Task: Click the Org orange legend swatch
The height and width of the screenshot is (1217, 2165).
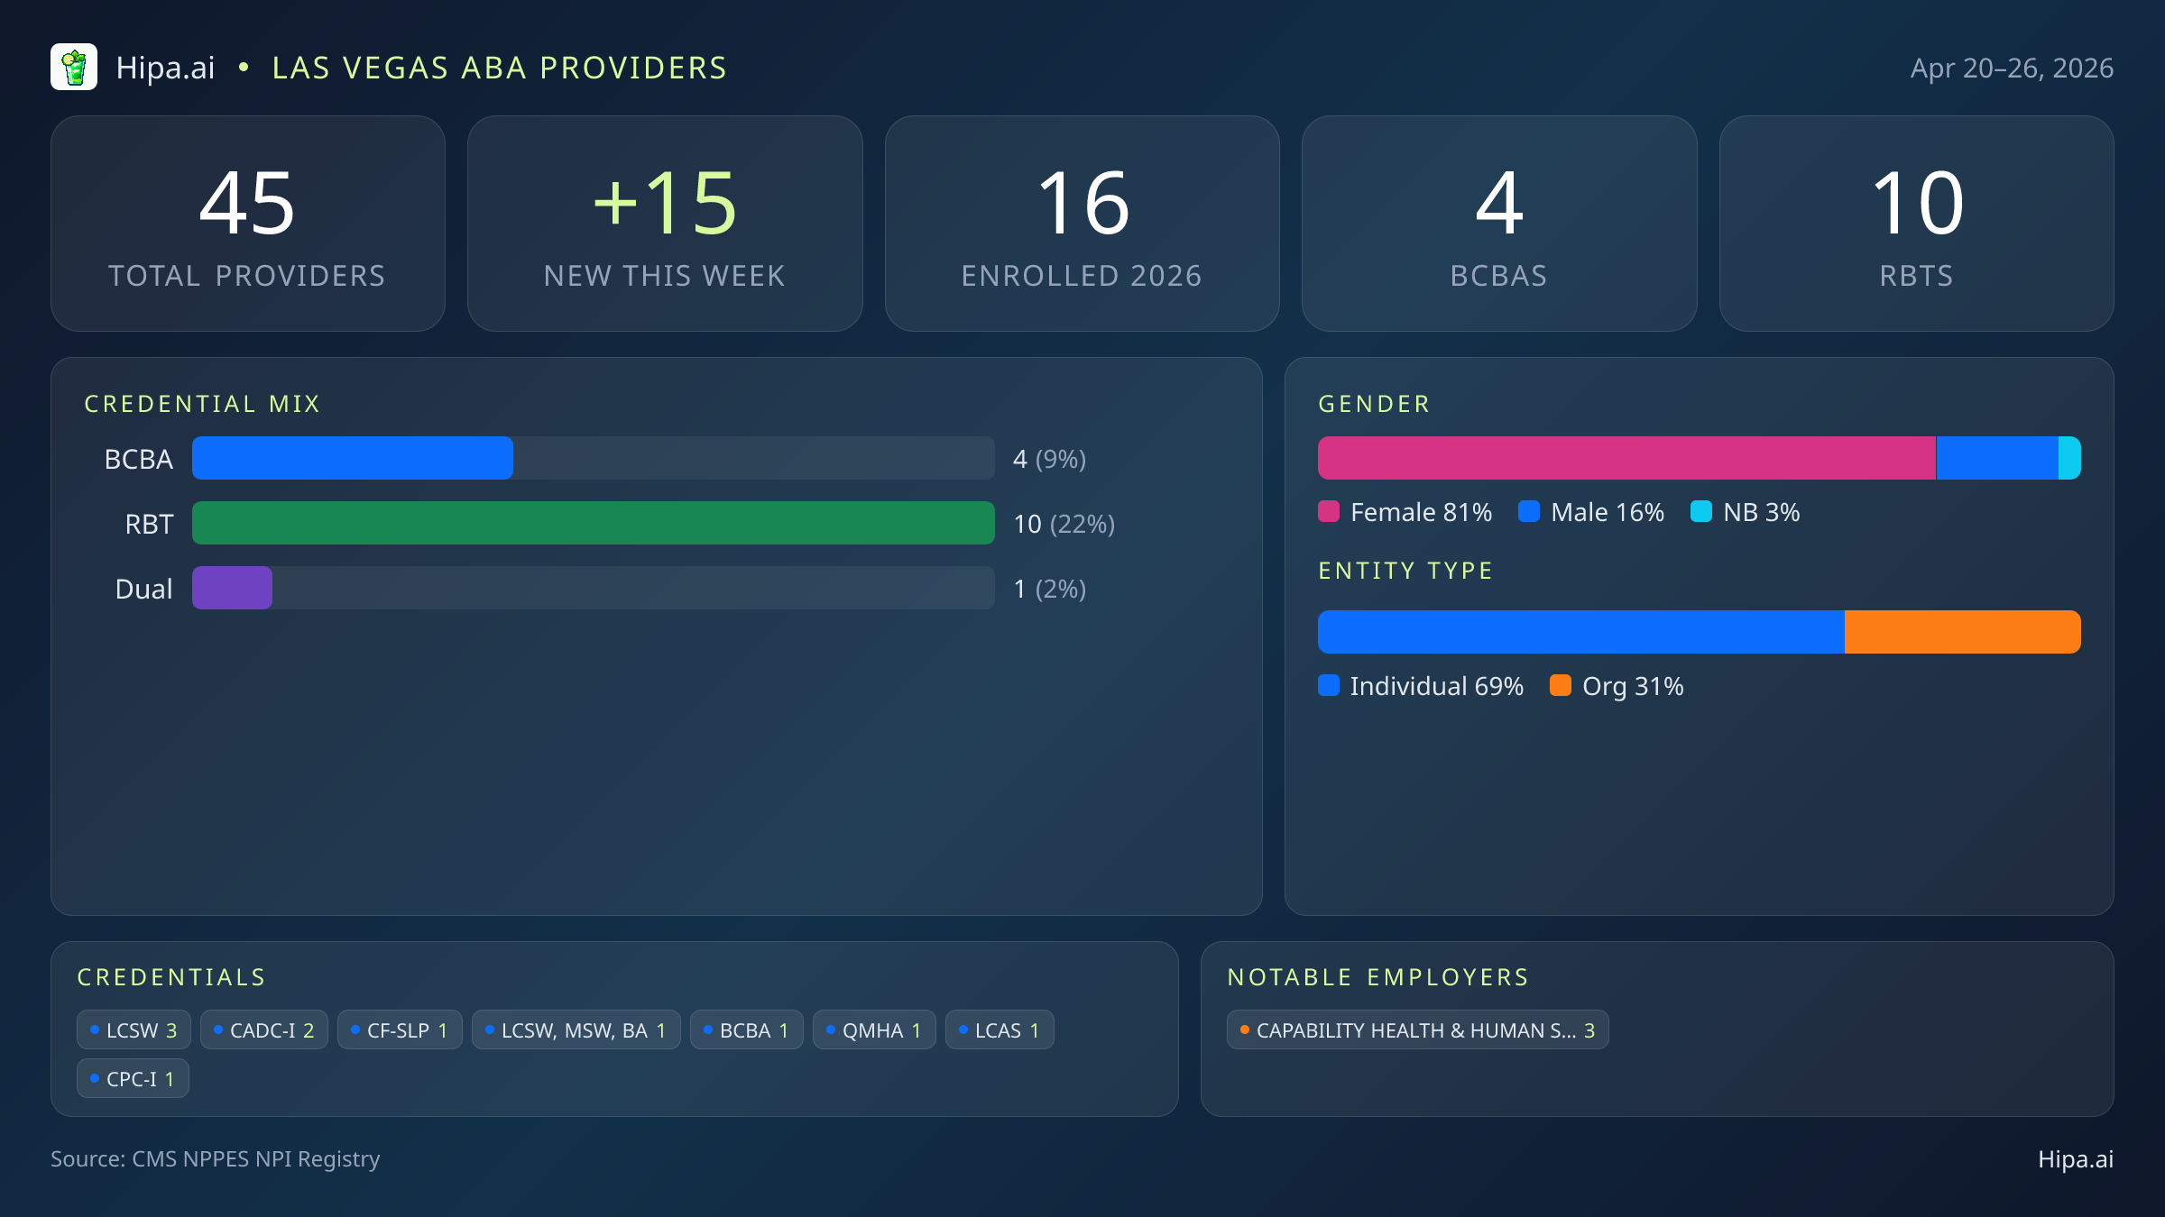Action: [1561, 686]
